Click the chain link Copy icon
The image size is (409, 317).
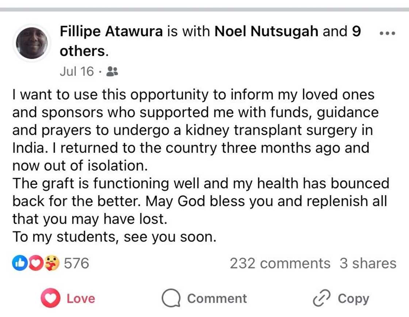pyautogui.click(x=322, y=298)
